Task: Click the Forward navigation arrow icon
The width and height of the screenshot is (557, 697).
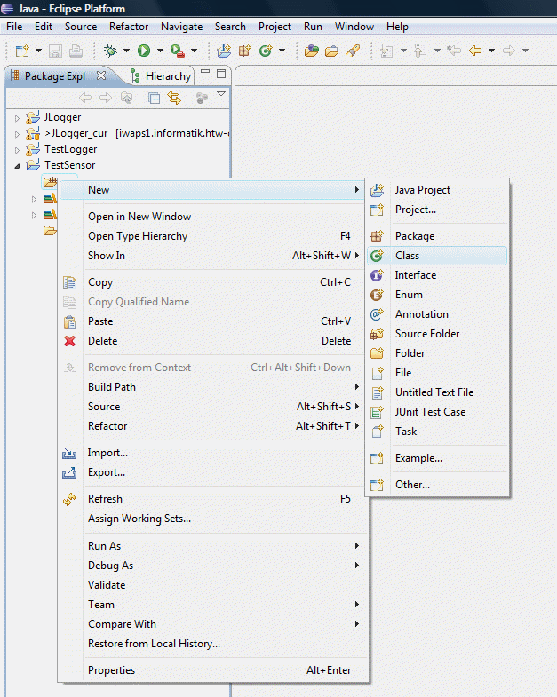Action: tap(509, 51)
